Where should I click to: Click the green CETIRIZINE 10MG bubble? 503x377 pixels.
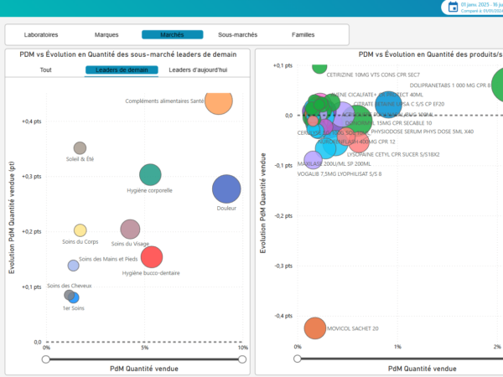click(319, 68)
